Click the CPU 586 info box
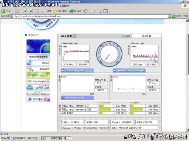 point(97,122)
